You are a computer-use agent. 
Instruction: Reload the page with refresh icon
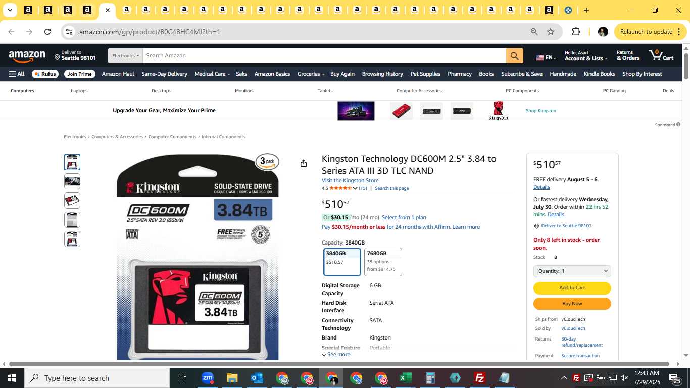47,32
